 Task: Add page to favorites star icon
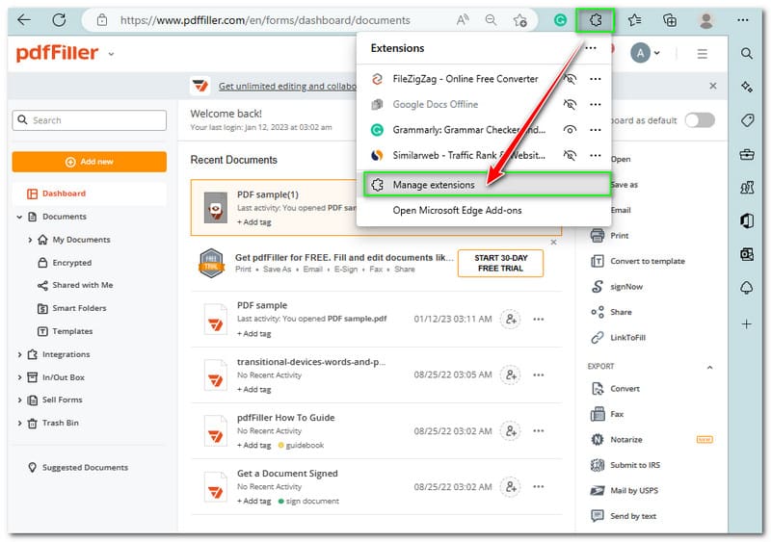click(x=519, y=20)
